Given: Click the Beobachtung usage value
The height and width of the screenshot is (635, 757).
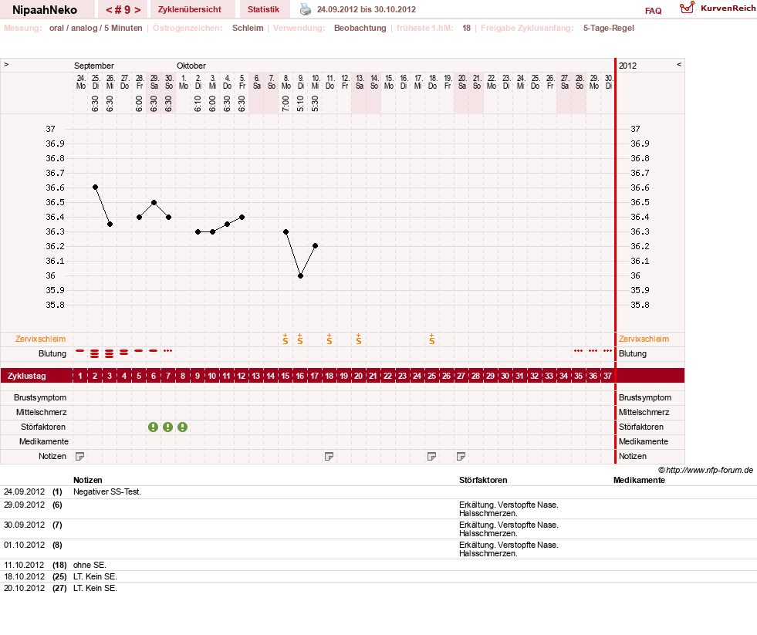Looking at the screenshot, I should [360, 28].
